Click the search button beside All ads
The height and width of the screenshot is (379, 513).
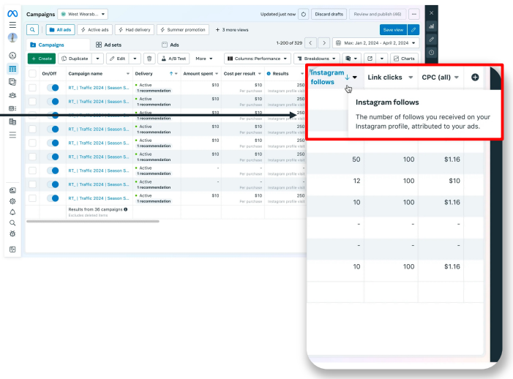tap(32, 30)
